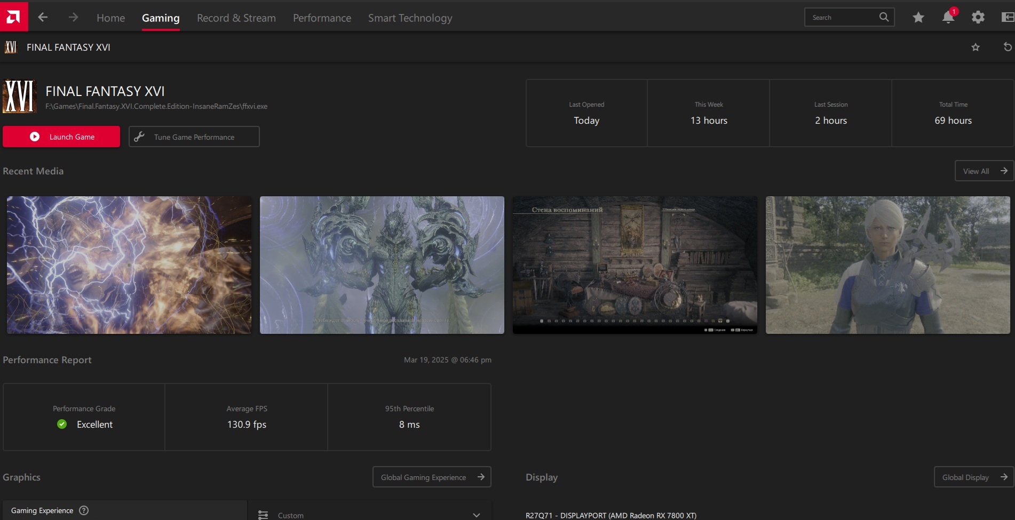
Task: Click the AMD logo icon
Action: 14,17
